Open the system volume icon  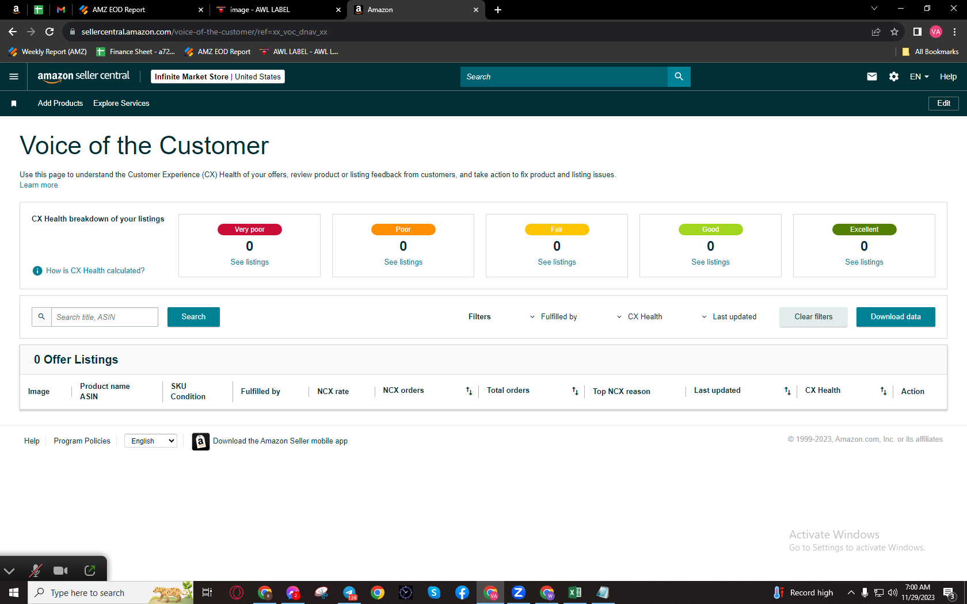pos(893,592)
